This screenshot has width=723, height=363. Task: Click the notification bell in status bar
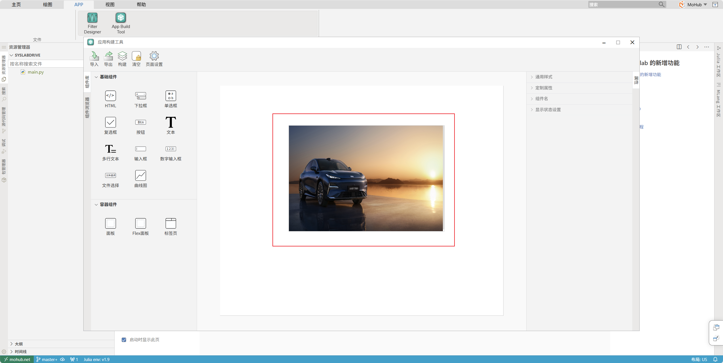coord(715,359)
